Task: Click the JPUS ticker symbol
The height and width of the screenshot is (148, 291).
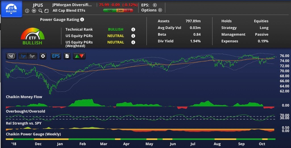Action: [x=38, y=5]
